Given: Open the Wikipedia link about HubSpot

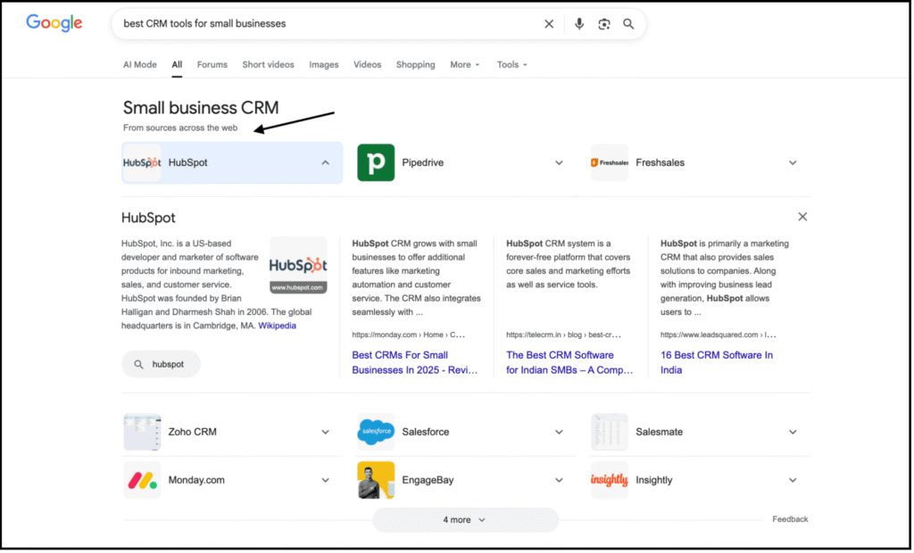Looking at the screenshot, I should click(277, 325).
